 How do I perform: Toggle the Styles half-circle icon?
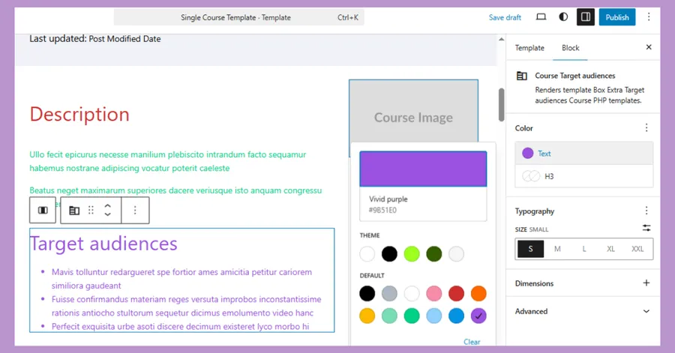point(563,17)
